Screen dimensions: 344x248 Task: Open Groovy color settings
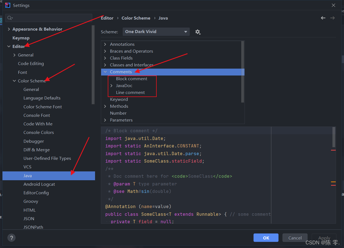click(x=31, y=201)
